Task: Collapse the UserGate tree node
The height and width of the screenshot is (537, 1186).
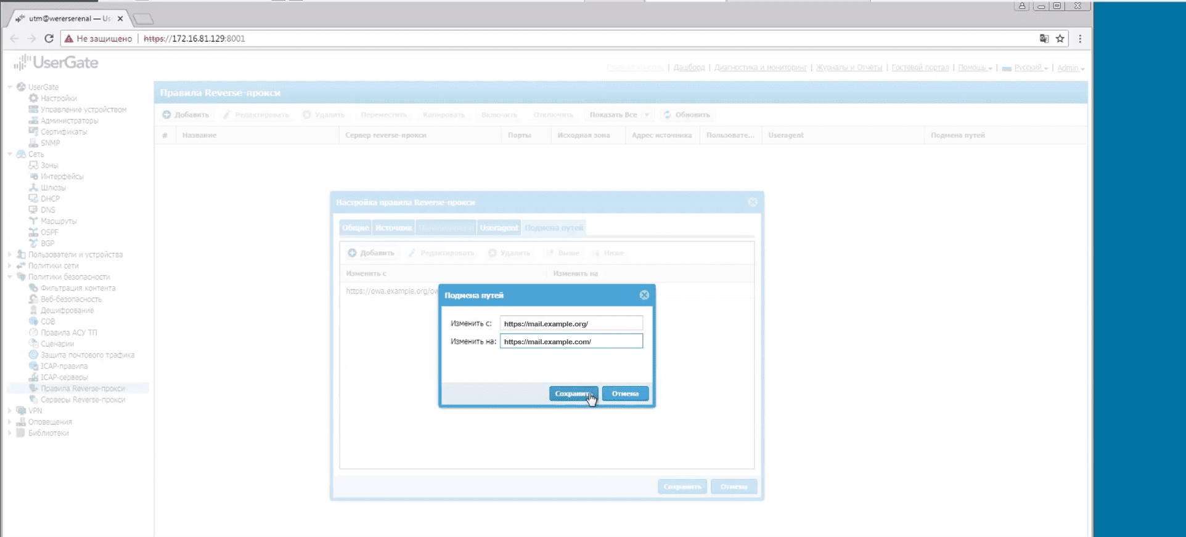Action: tap(10, 87)
